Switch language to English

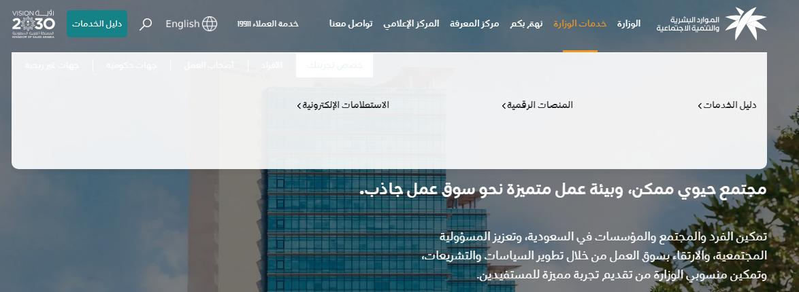pyautogui.click(x=182, y=24)
